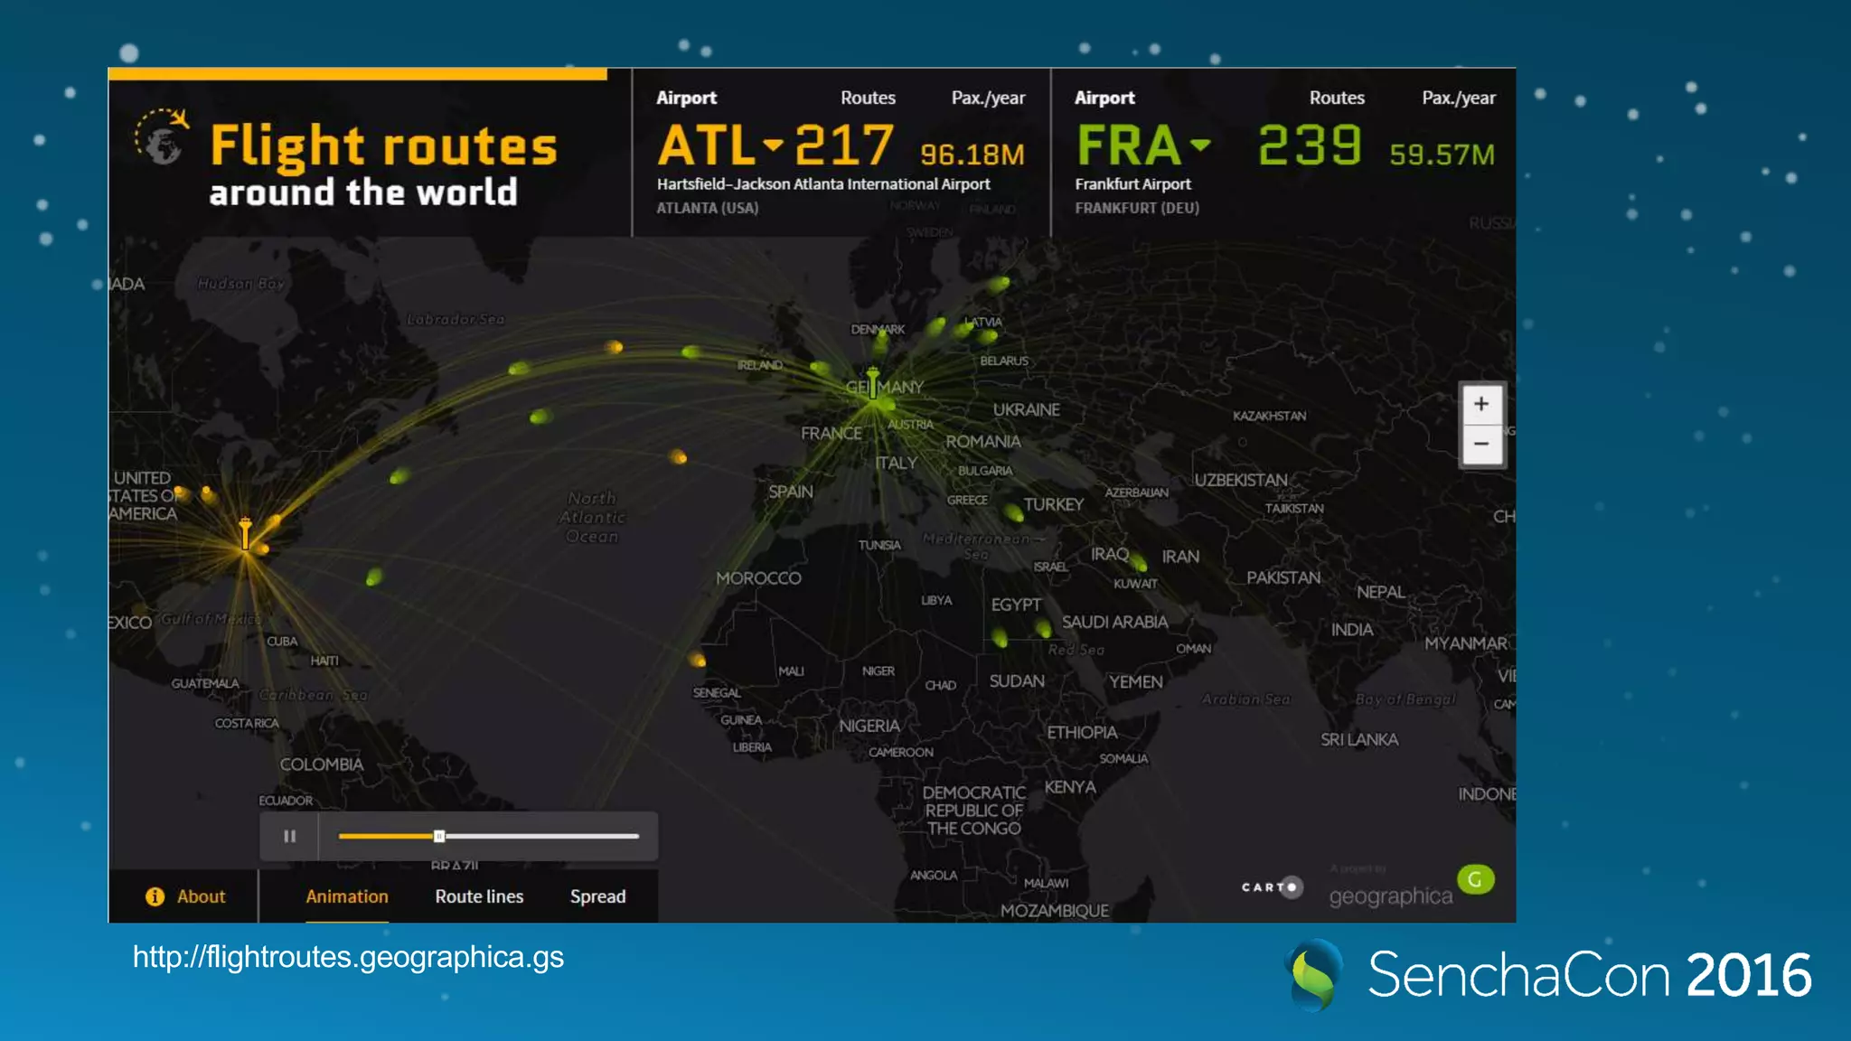The height and width of the screenshot is (1041, 1851).
Task: Switch to the Spread tab
Action: pyautogui.click(x=597, y=896)
